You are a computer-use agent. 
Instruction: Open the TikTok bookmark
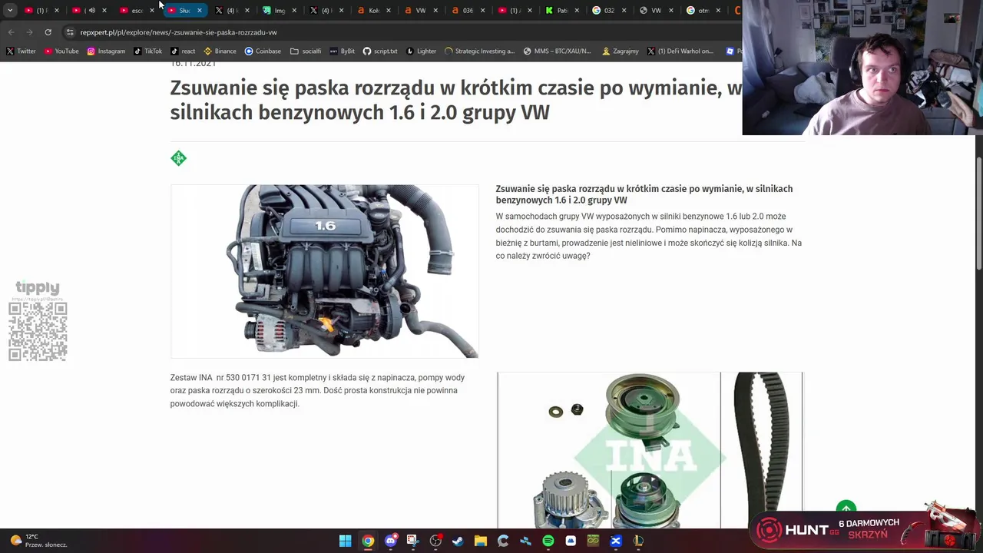click(x=148, y=51)
